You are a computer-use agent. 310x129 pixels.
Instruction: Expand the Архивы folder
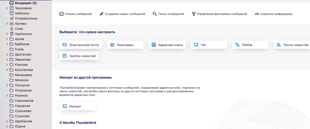tap(7, 24)
